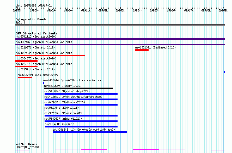Screen dimensions: 232x153
Task: Select the 69960k ruler tick label
Action: point(69,10)
